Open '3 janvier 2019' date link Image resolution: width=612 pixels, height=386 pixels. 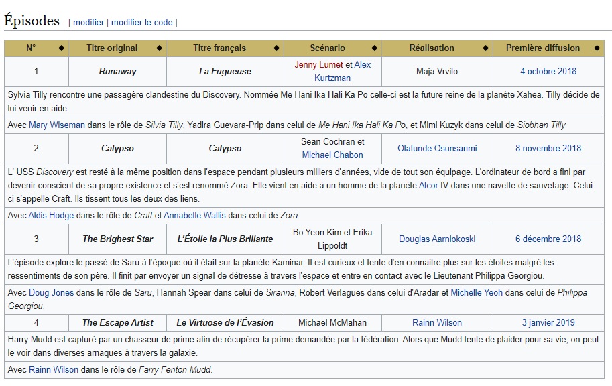pyautogui.click(x=548, y=323)
